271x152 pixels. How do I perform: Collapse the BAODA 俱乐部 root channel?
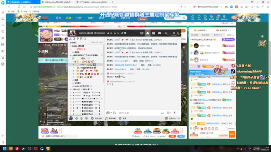(x=71, y=46)
